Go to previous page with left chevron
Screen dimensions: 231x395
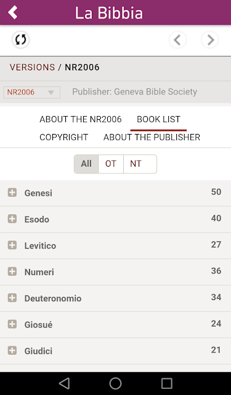[177, 39]
